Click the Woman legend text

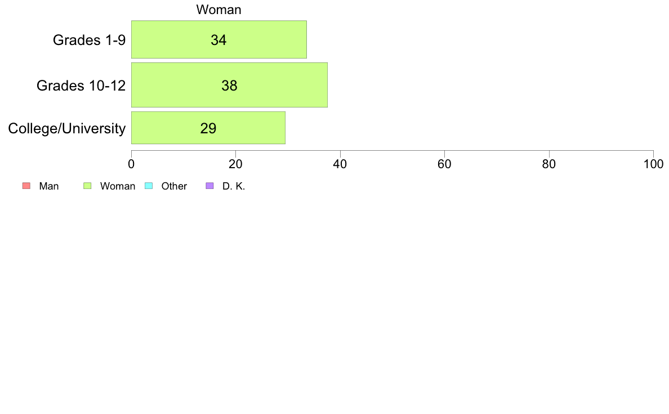[118, 186]
